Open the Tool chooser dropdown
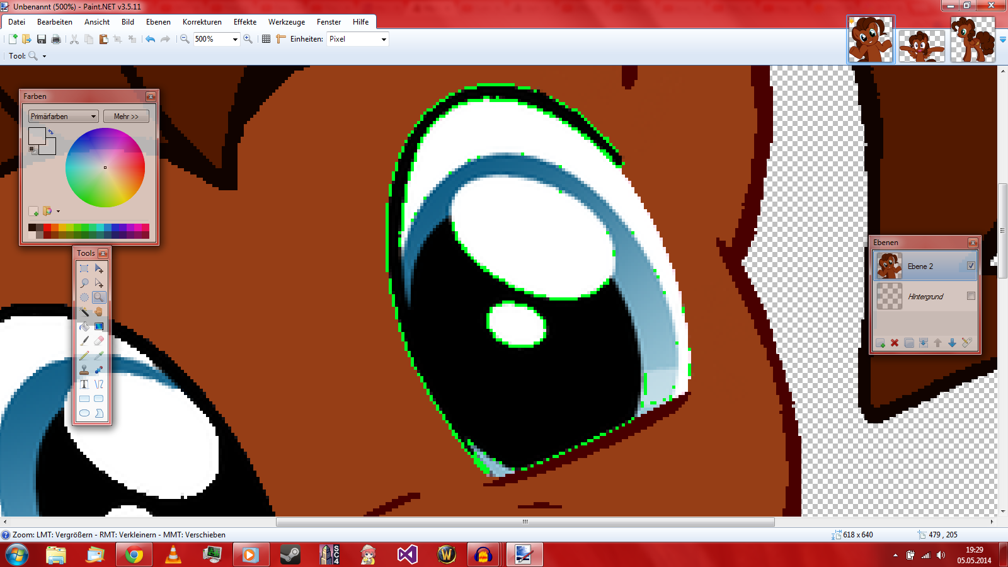Screen dimensions: 1008x567 (x=44, y=56)
